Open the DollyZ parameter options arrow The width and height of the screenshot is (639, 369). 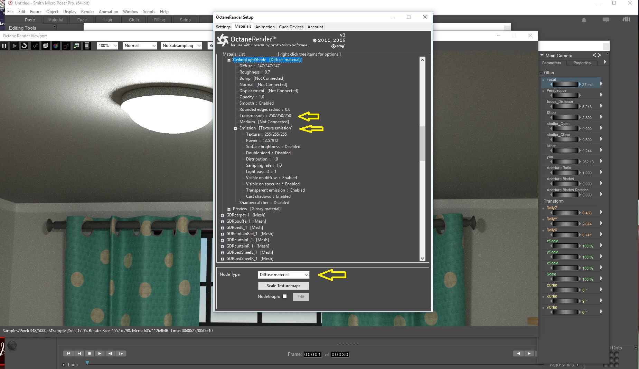(601, 212)
